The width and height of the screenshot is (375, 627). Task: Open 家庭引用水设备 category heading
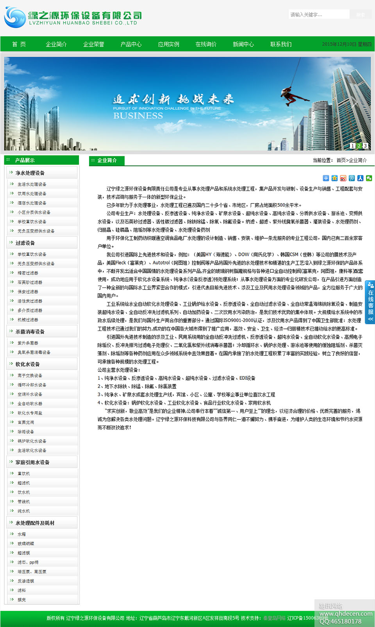32,462
